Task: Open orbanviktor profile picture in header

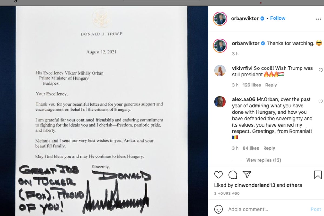Action: tap(220, 19)
